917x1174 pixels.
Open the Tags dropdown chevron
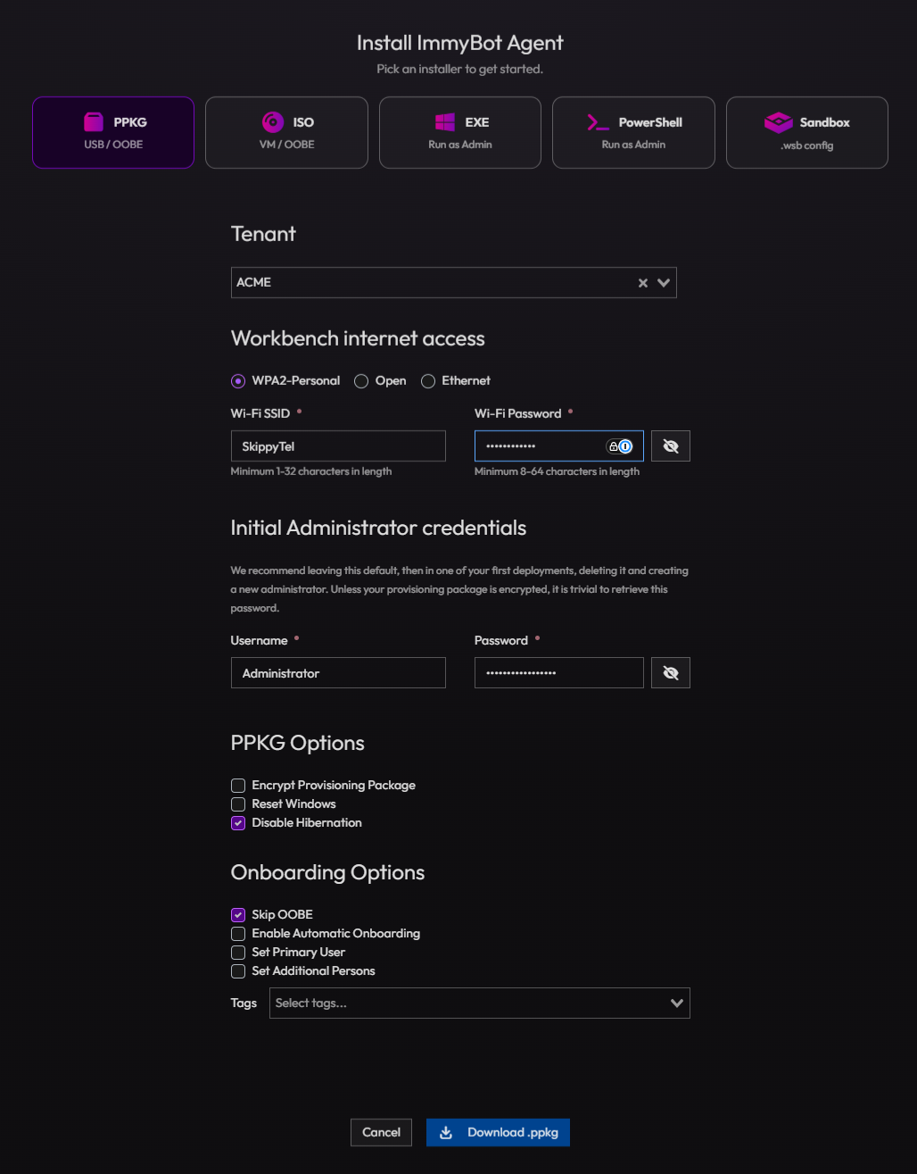677,1003
